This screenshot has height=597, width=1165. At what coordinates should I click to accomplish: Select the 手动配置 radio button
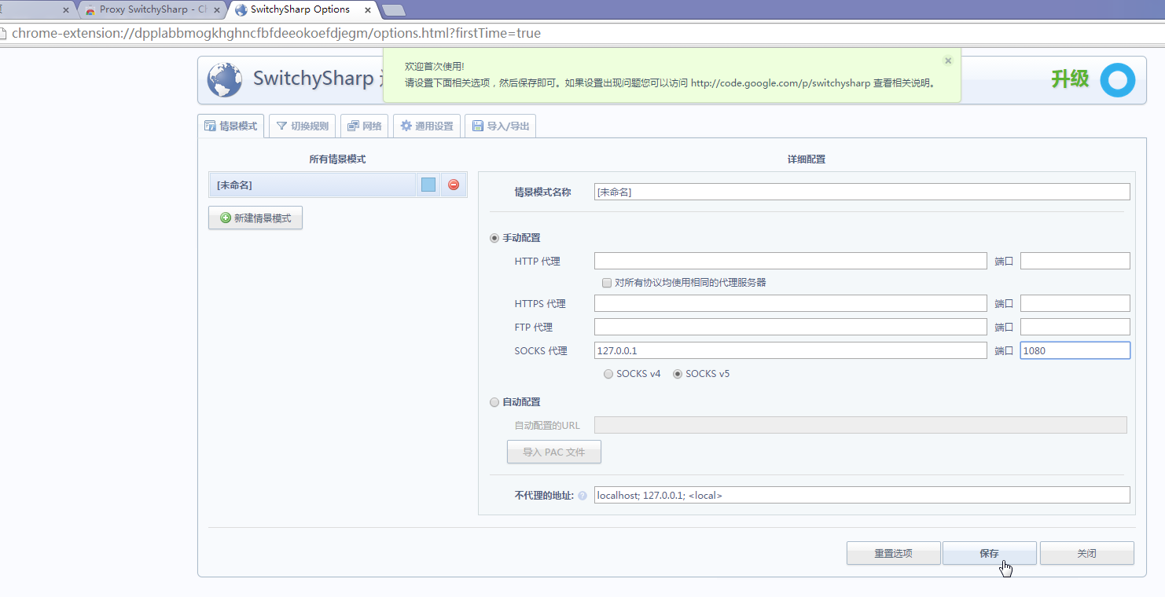[x=494, y=238]
